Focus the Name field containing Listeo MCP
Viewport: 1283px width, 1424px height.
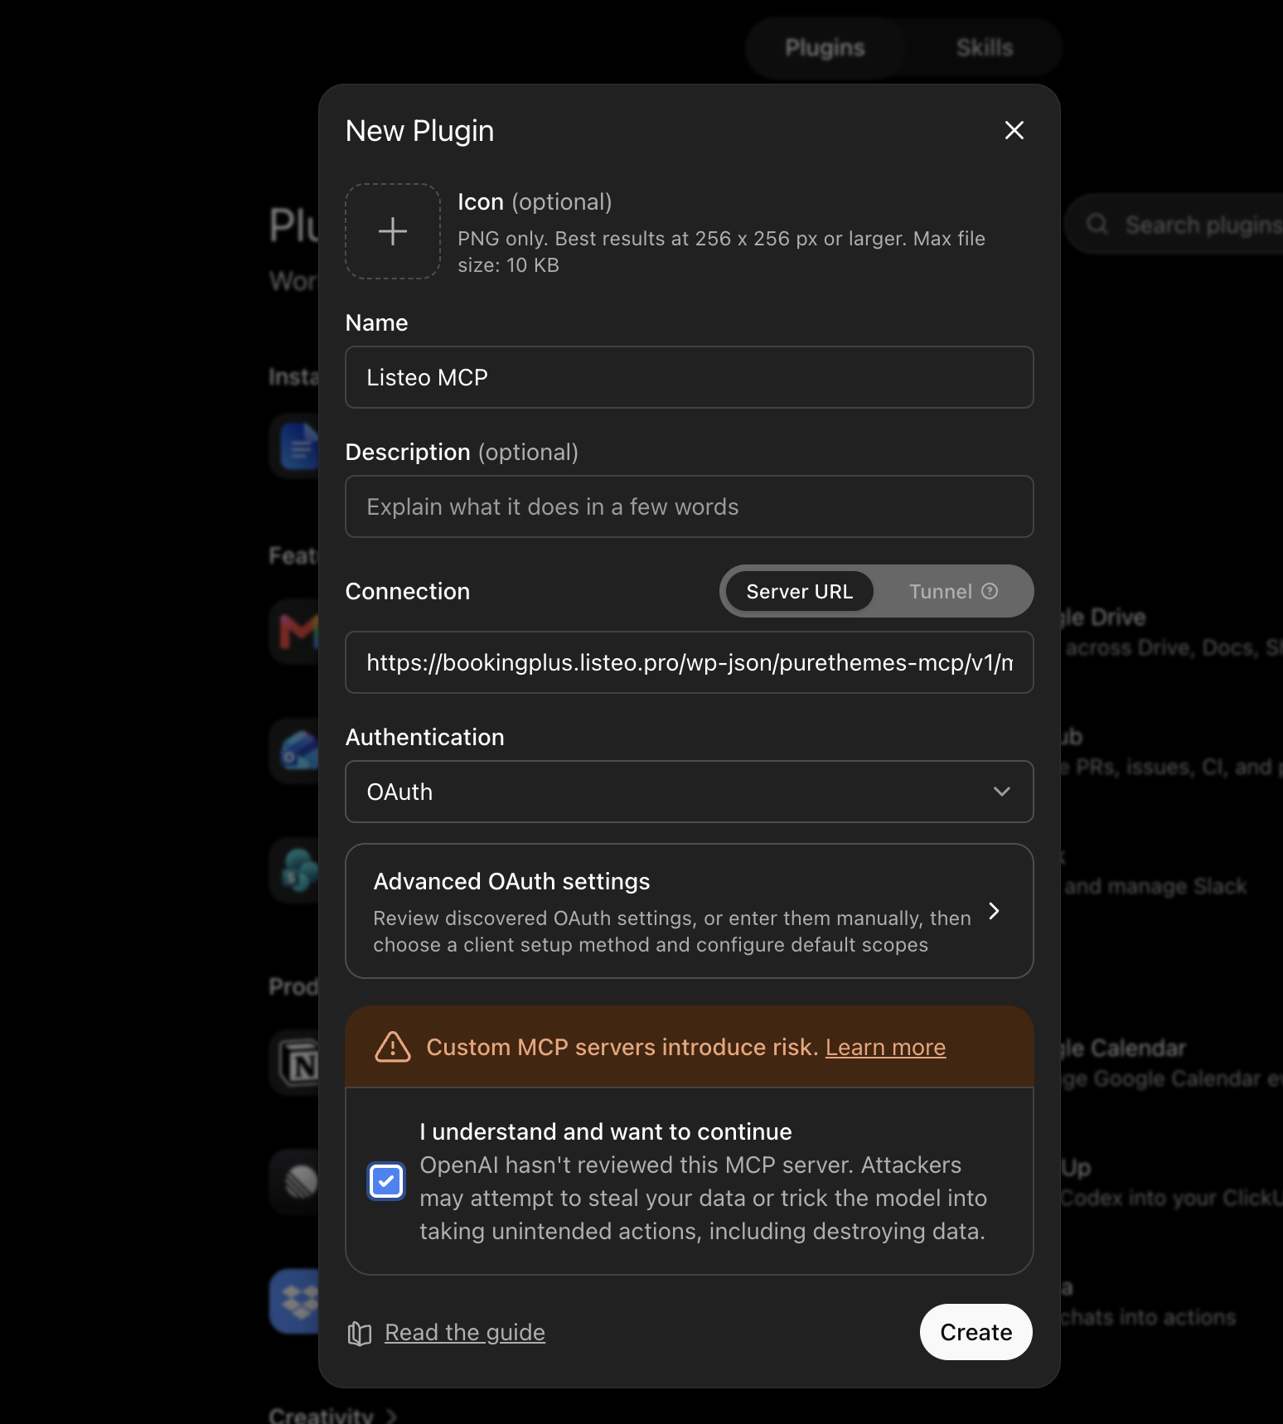pos(690,377)
